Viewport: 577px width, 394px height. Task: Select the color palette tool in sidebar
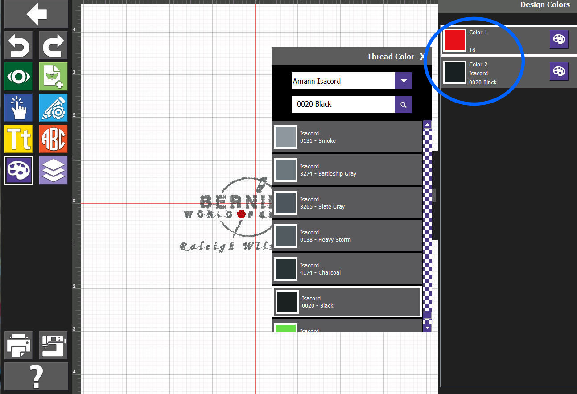[x=19, y=170]
